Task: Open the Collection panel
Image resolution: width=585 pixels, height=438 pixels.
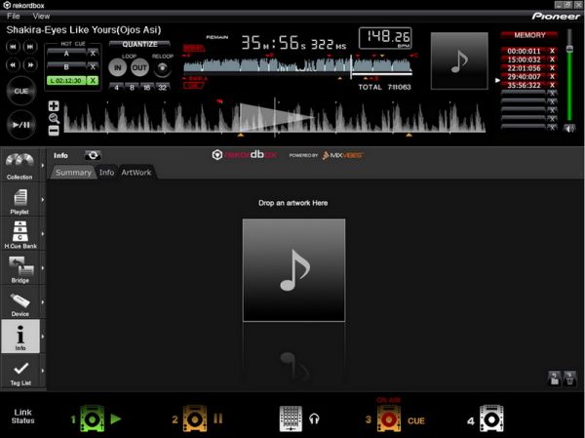Action: coord(19,166)
